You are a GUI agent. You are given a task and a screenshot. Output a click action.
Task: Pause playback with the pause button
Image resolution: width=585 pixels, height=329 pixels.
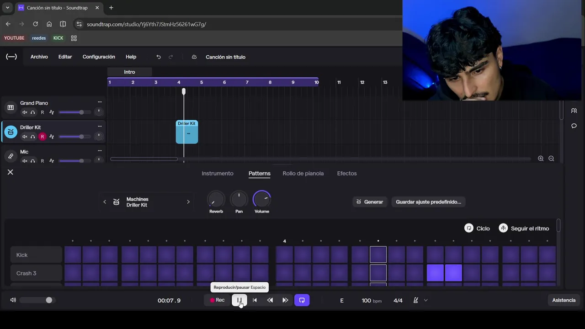pyautogui.click(x=239, y=300)
